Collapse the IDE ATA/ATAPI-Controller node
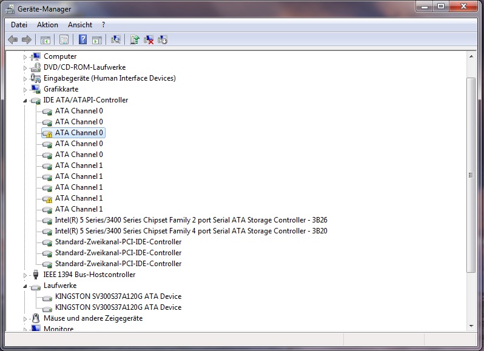 [25, 101]
